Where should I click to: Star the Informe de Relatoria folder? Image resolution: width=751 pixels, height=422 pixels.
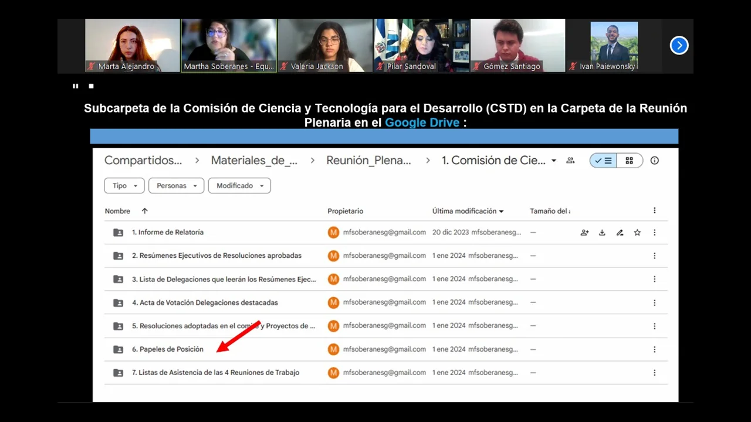point(637,233)
